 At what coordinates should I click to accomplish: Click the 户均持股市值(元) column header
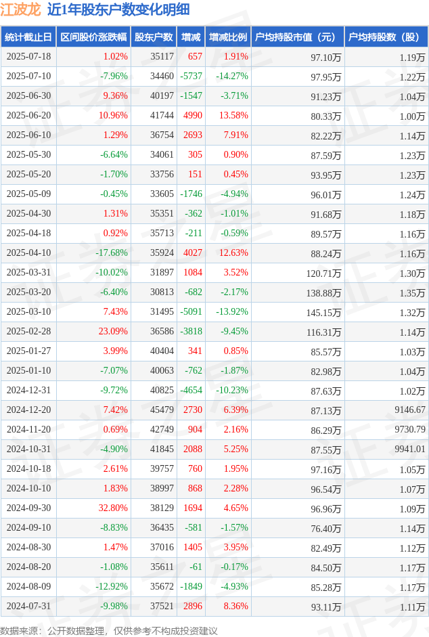[298, 37]
